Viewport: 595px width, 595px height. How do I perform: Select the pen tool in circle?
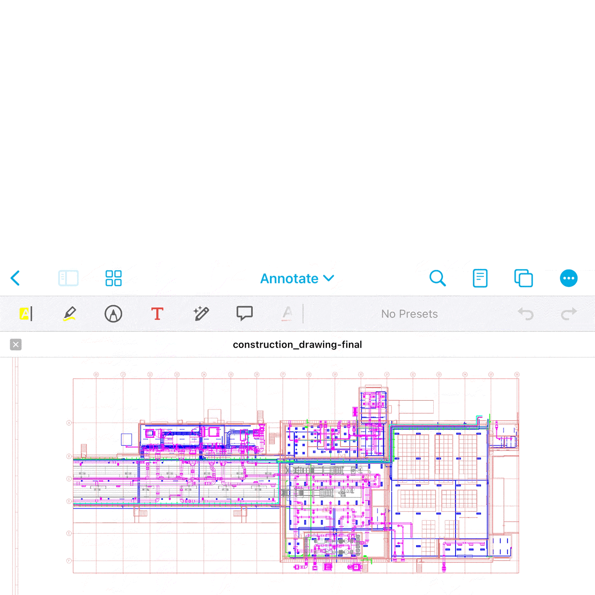113,314
